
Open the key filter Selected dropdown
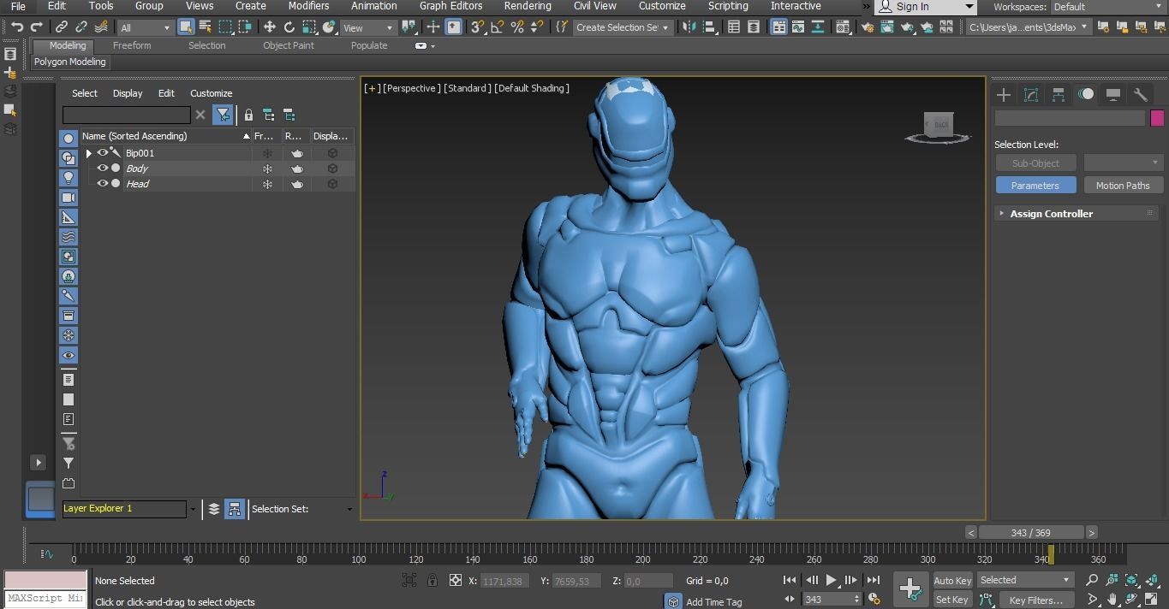[1025, 581]
